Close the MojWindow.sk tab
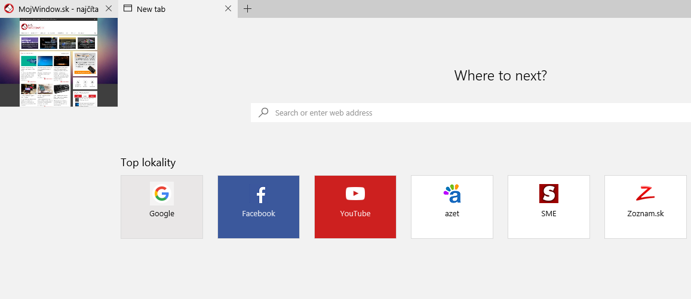 click(x=109, y=8)
